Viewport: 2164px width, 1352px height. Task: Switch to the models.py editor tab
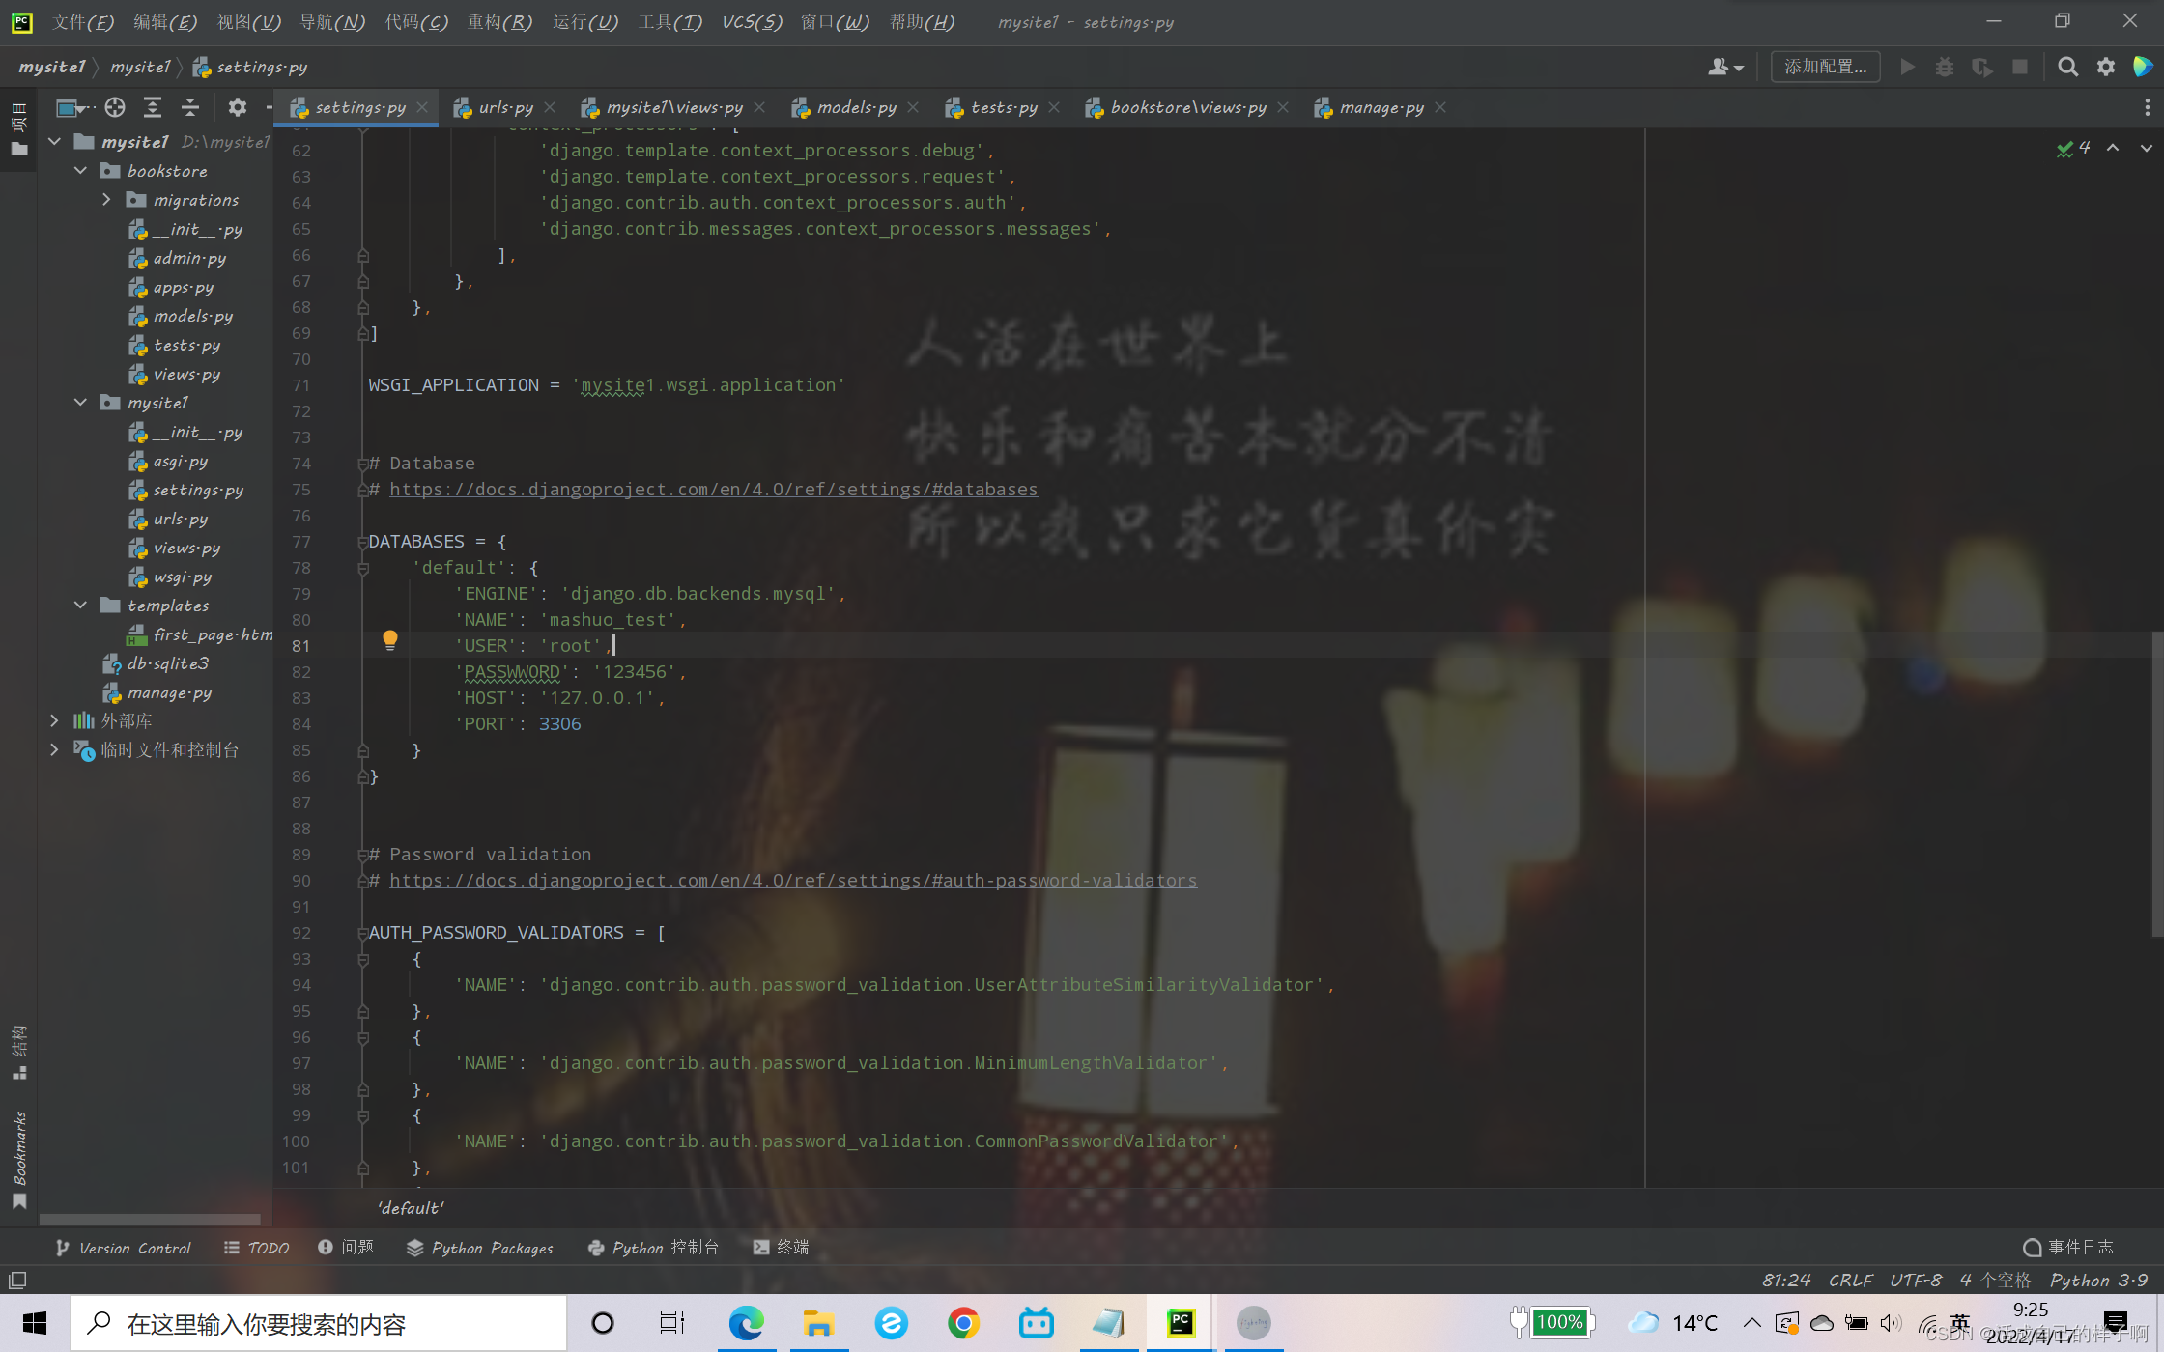(x=855, y=107)
